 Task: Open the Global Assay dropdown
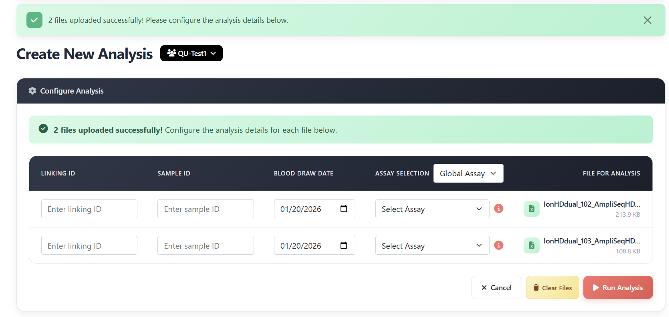[x=468, y=173]
